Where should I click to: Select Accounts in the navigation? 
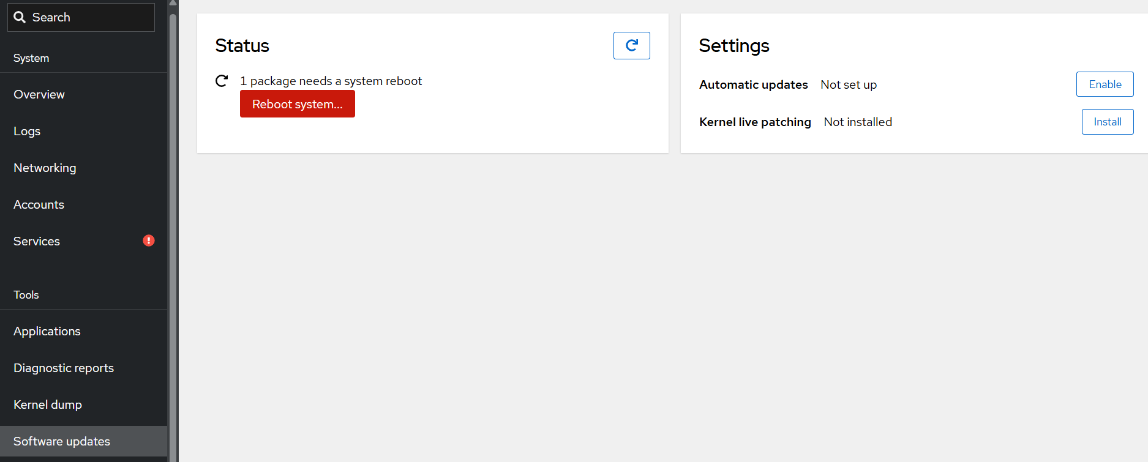pyautogui.click(x=39, y=204)
